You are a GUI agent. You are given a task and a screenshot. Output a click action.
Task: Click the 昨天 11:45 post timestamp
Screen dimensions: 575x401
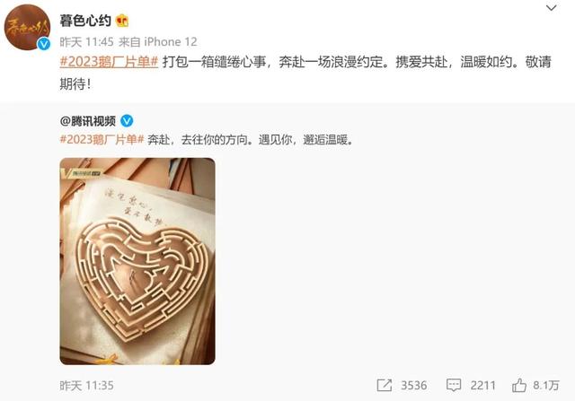click(86, 42)
